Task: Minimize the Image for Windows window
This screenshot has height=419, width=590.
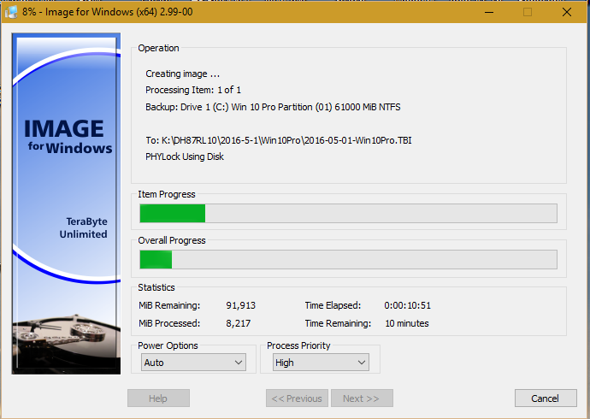Action: (488, 12)
